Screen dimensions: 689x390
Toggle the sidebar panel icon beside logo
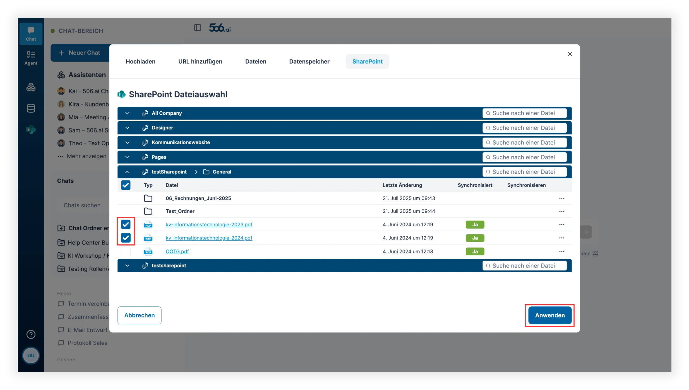198,28
